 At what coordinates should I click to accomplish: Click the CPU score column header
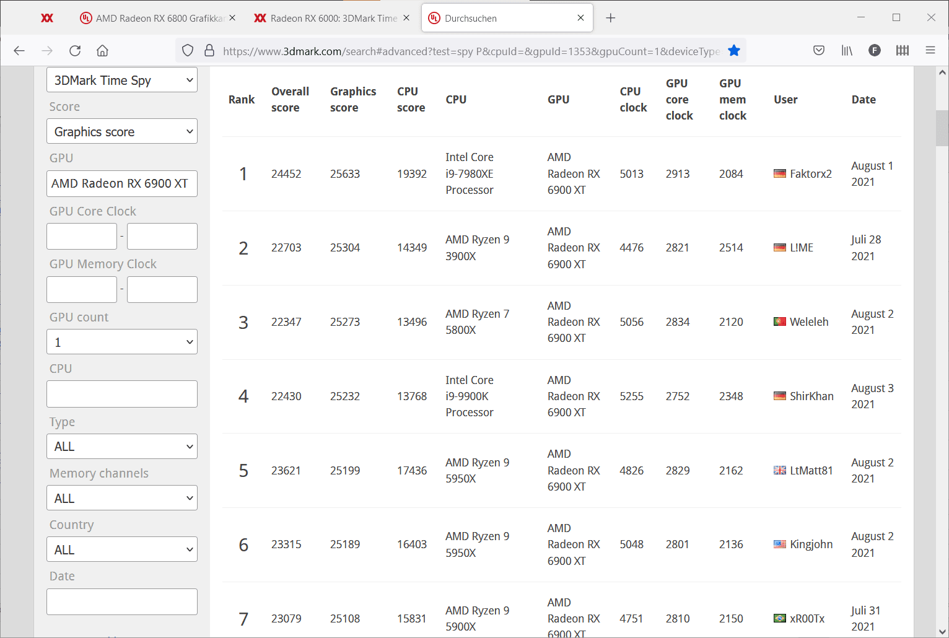(411, 99)
